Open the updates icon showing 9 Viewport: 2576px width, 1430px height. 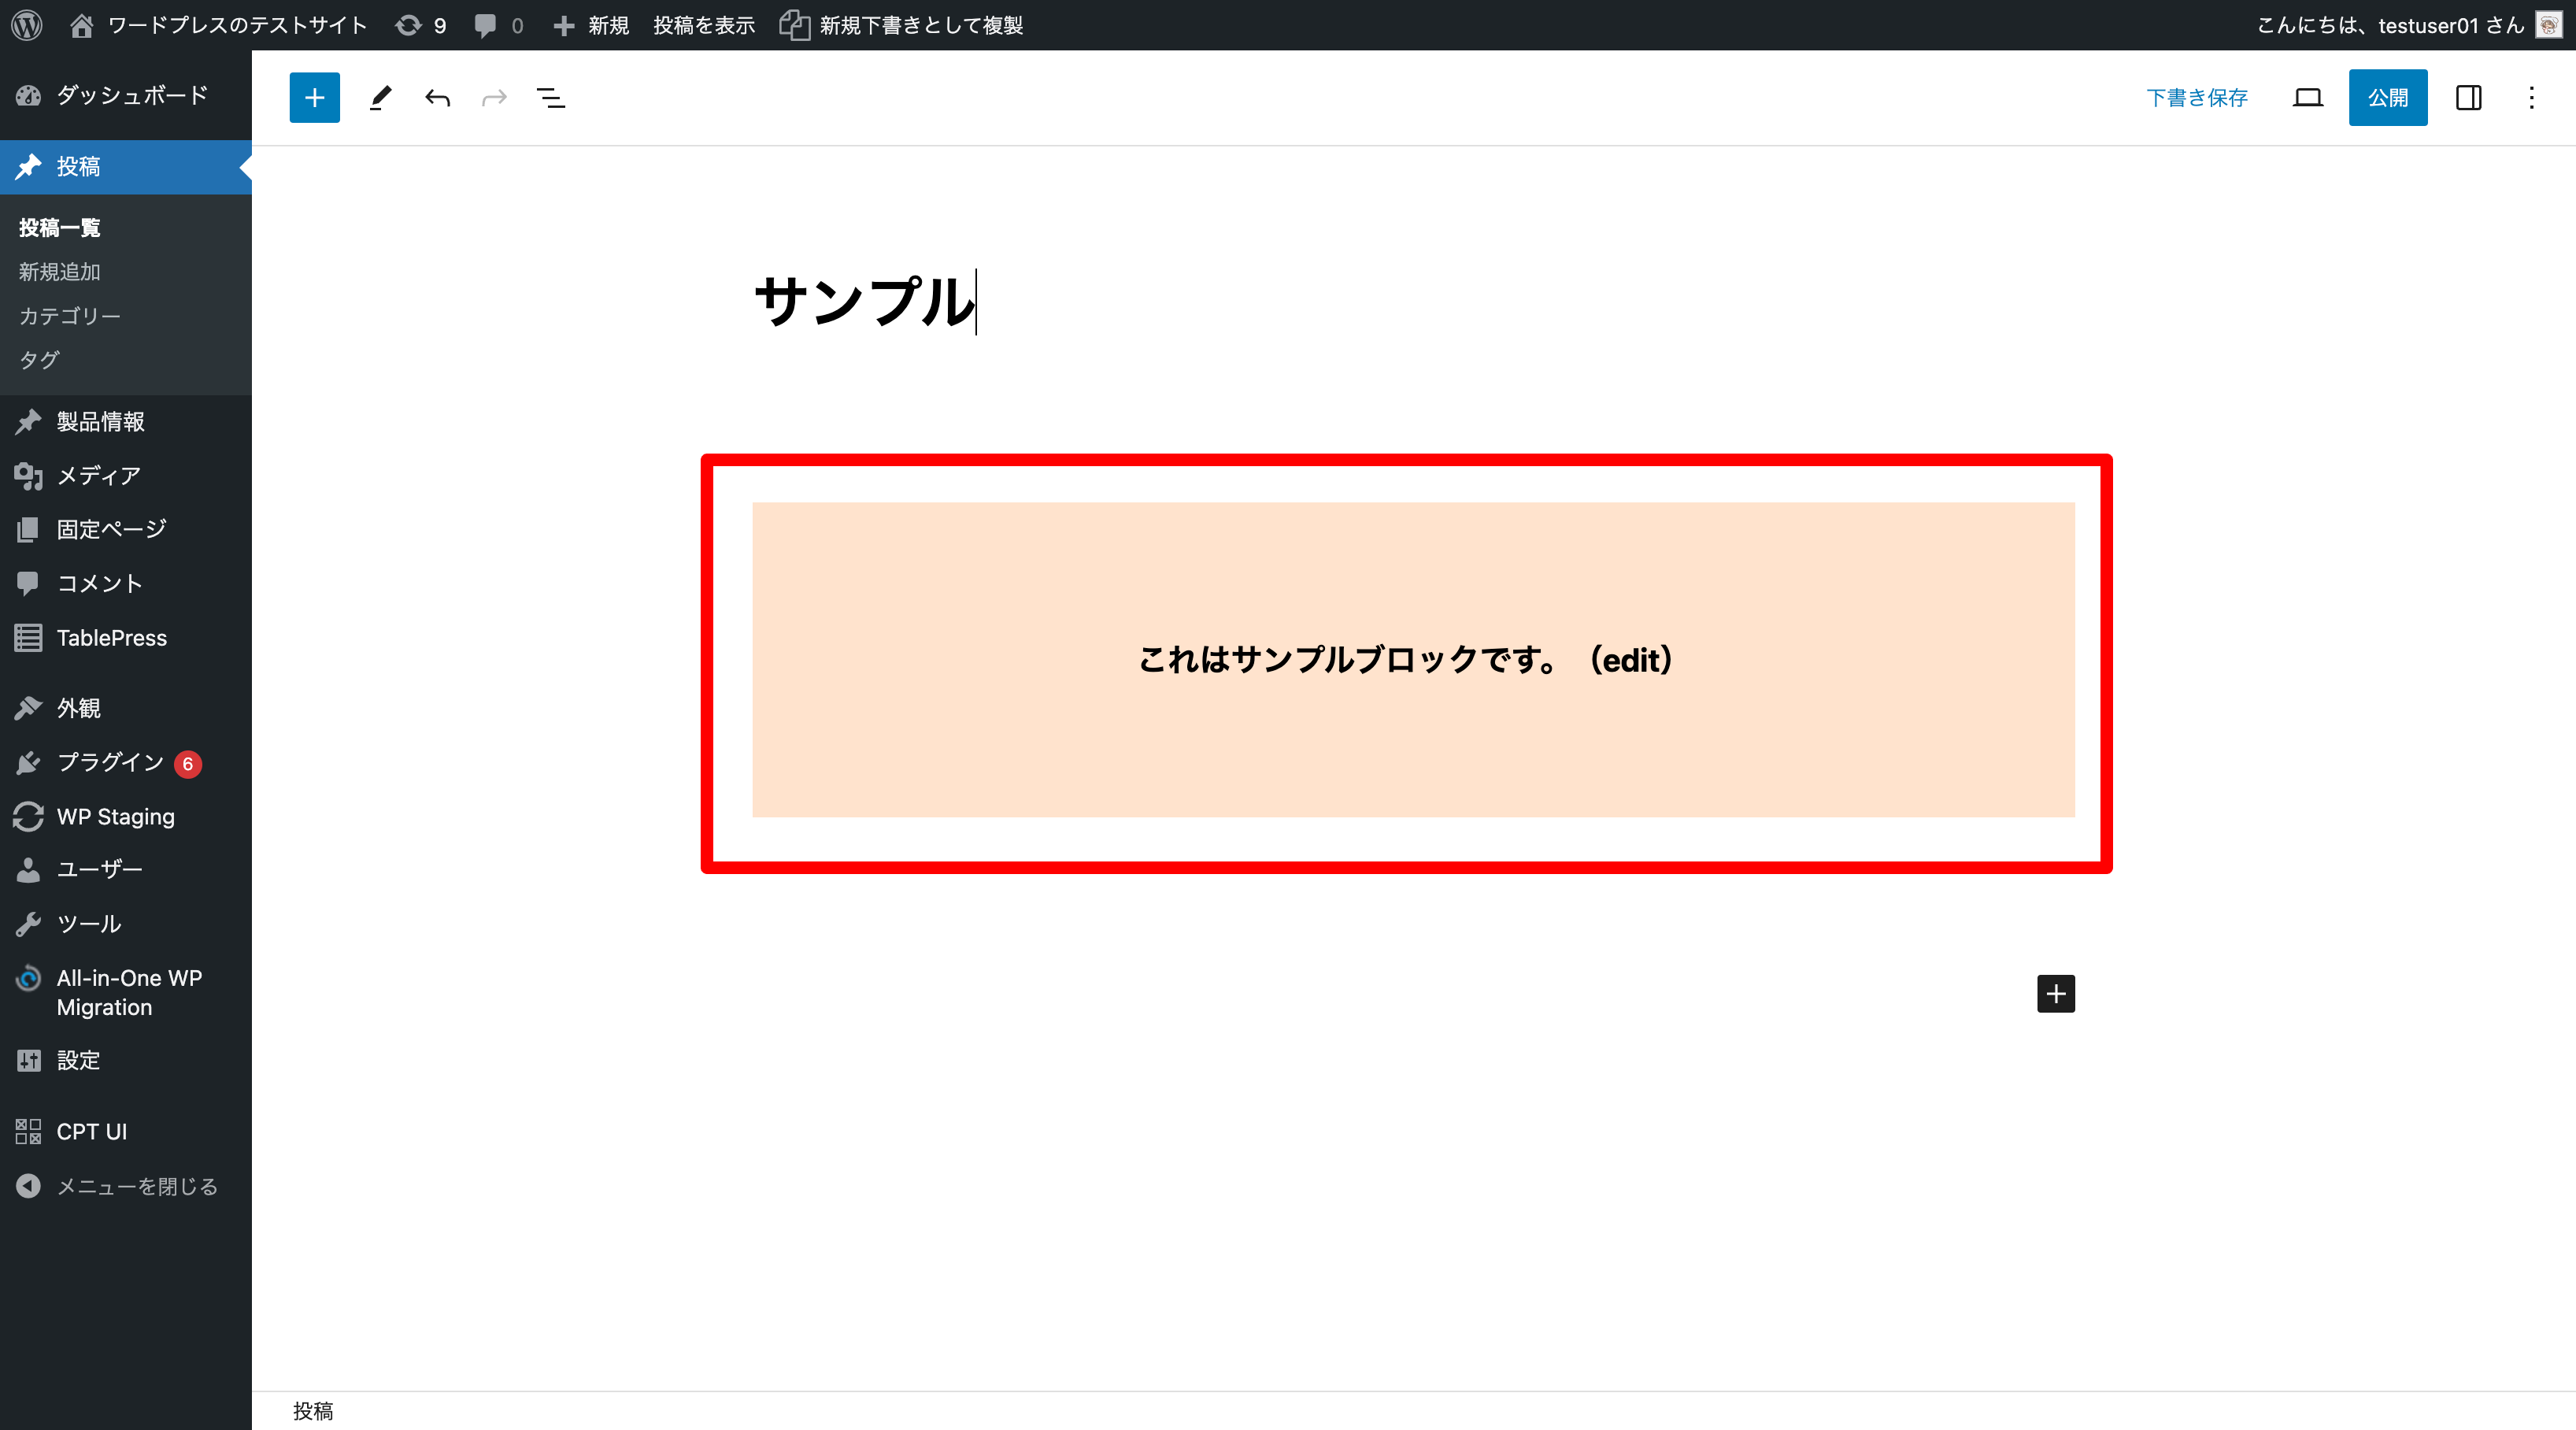(421, 25)
